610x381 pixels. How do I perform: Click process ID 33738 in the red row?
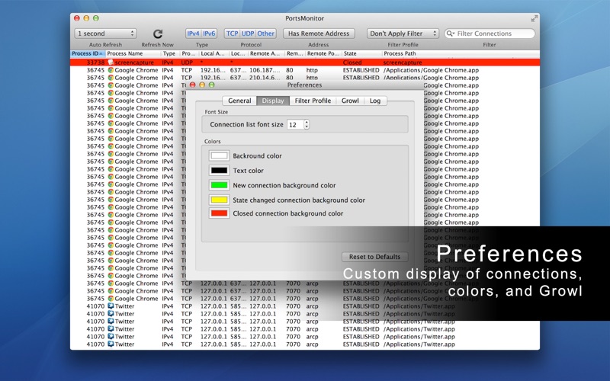coord(95,62)
